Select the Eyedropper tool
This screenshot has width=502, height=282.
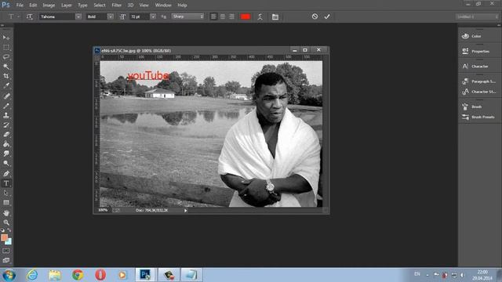pos(6,85)
